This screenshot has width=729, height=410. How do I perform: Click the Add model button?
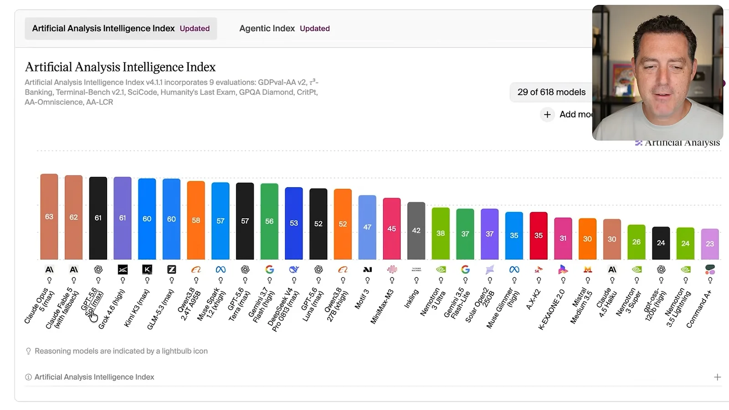tap(567, 114)
